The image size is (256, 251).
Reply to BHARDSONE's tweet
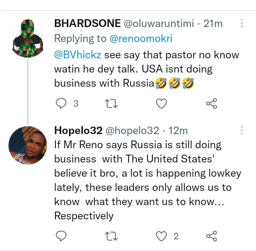pos(62,103)
